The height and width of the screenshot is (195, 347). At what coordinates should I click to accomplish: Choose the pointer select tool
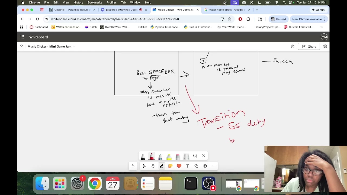click(x=144, y=166)
